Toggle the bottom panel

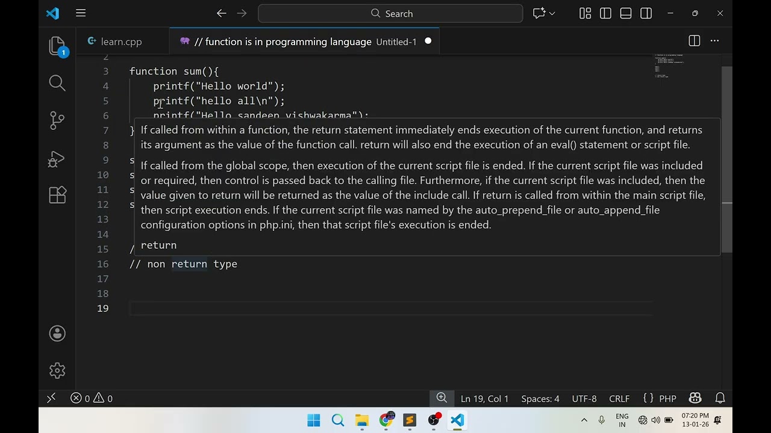point(625,13)
